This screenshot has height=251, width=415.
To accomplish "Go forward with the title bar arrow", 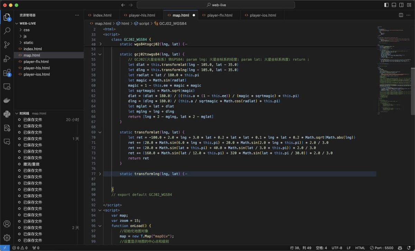I will pos(131,5).
